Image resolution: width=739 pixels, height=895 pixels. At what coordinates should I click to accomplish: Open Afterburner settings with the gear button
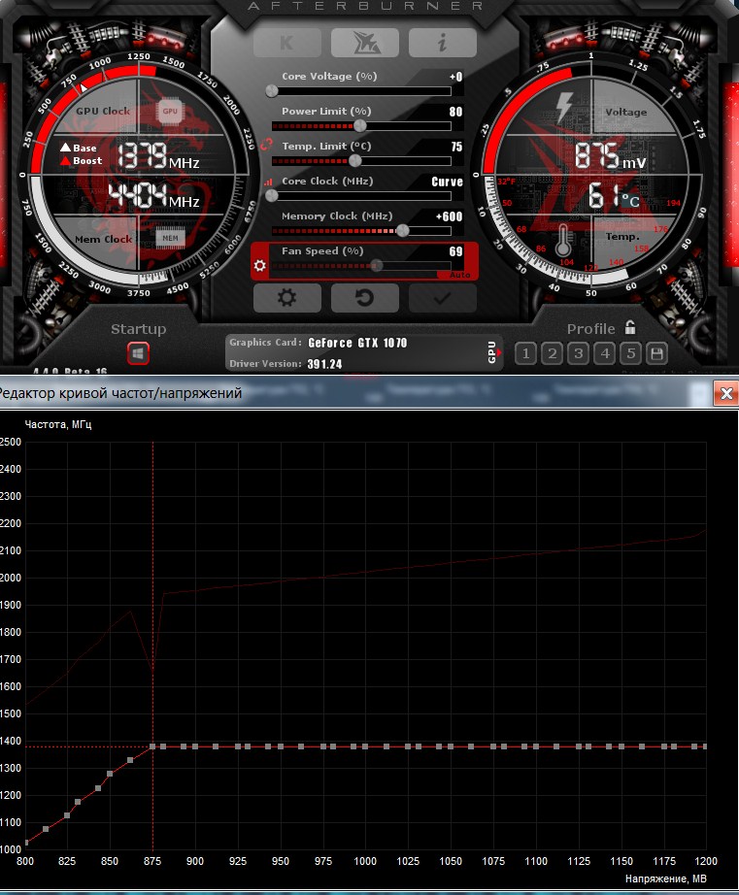point(286,297)
